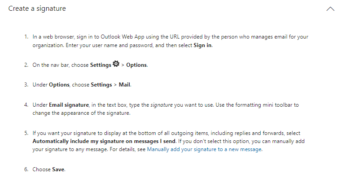Open Manually add your signature link
This screenshot has height=182, width=346.
204,150
